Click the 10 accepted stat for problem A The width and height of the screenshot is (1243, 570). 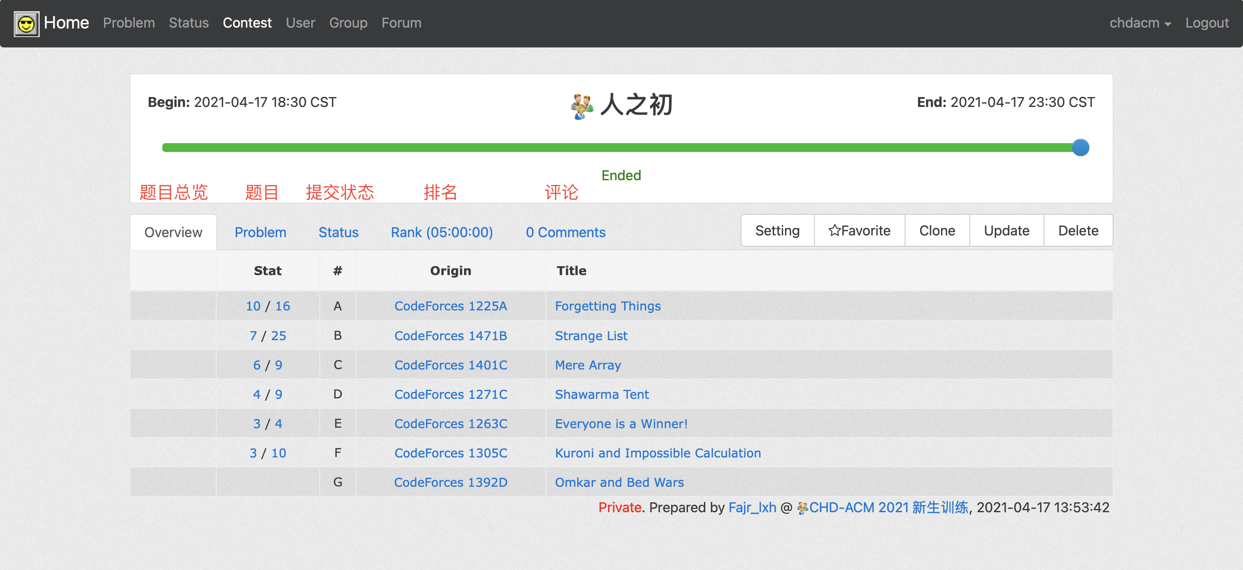tap(253, 306)
